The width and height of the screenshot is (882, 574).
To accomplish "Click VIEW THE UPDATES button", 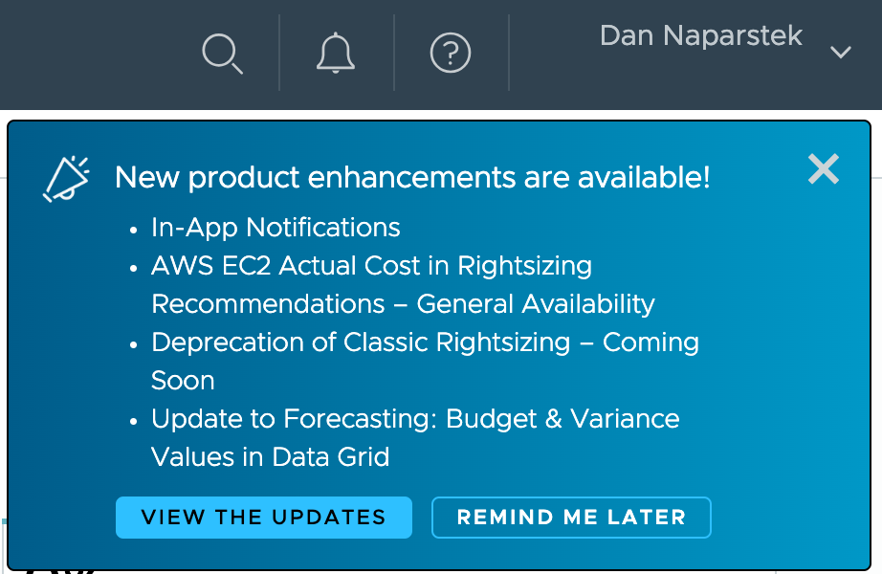I will (263, 517).
